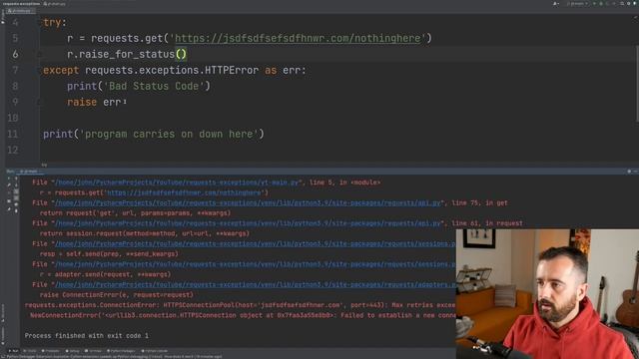Click the editor vertical scrollbar
This screenshot has height=359, width=639.
[637, 84]
